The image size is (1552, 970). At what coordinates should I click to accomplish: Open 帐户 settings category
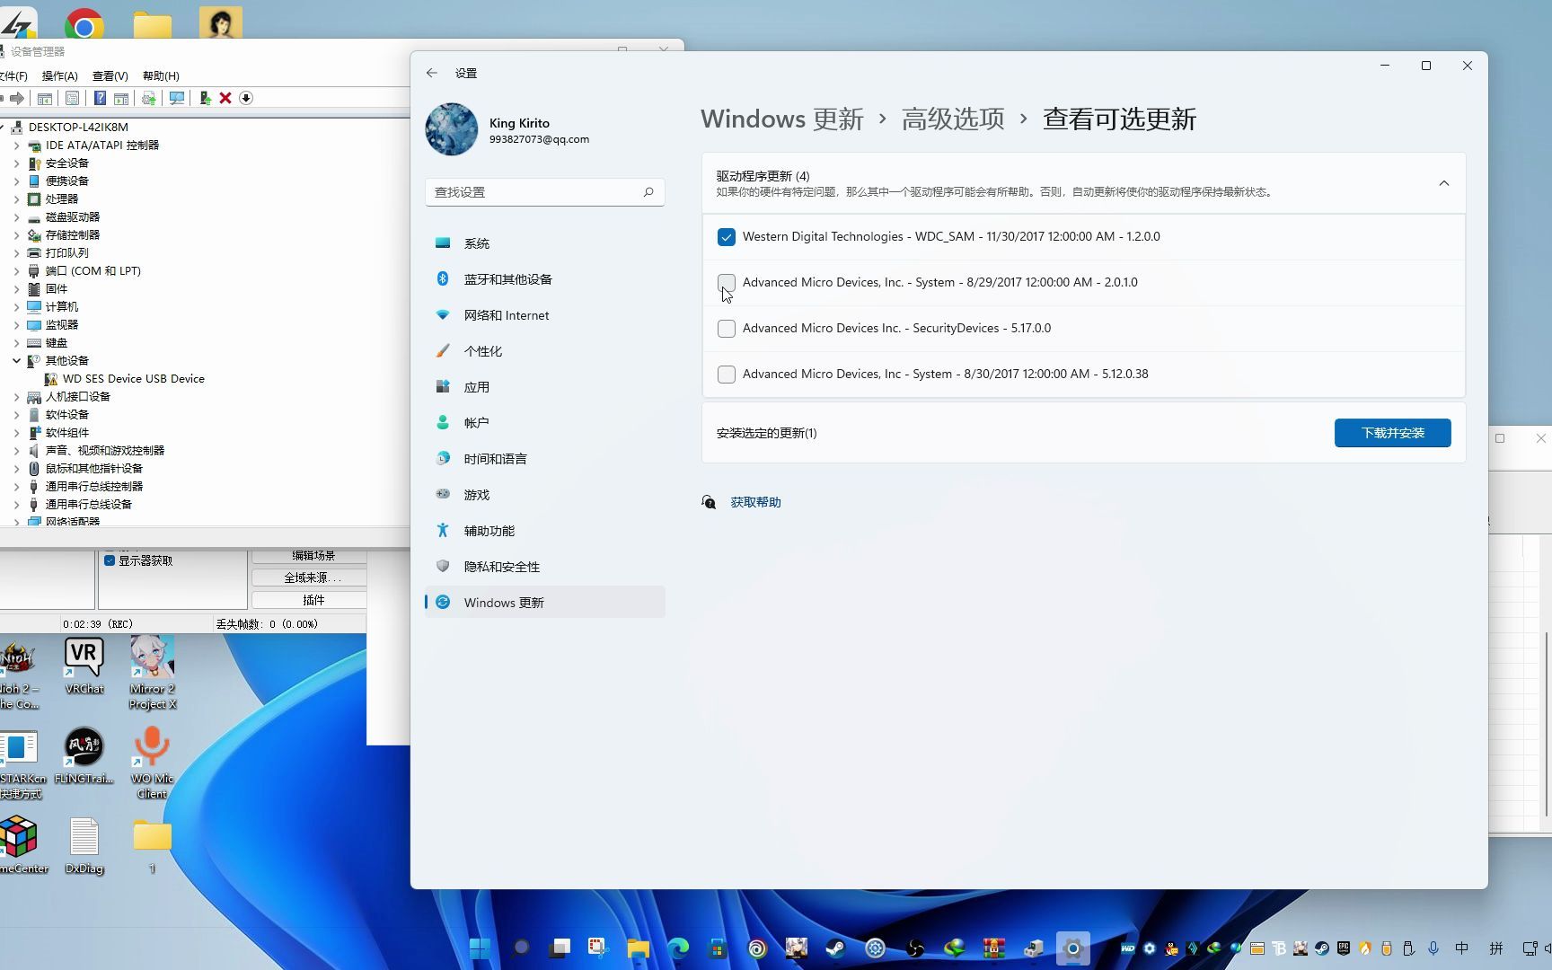(x=545, y=423)
